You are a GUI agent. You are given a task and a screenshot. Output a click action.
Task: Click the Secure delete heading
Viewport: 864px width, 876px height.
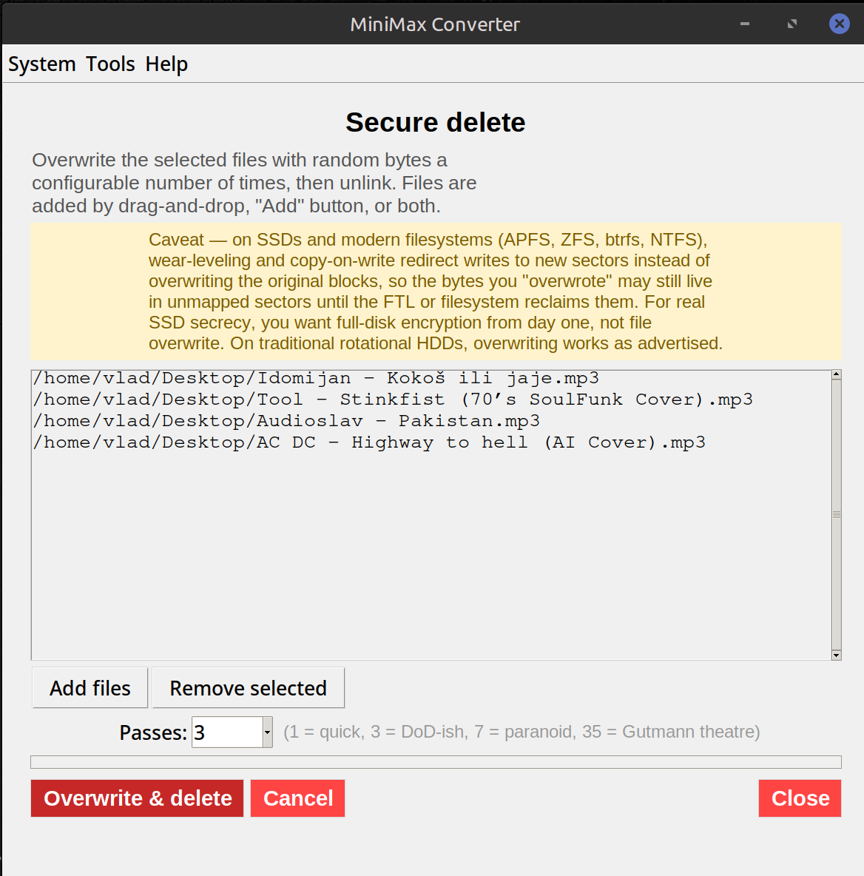[435, 122]
